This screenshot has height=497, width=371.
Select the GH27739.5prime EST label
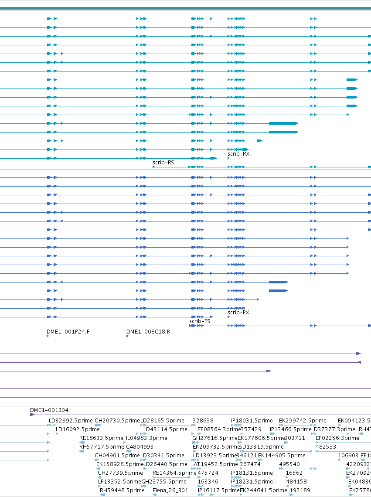point(120,473)
